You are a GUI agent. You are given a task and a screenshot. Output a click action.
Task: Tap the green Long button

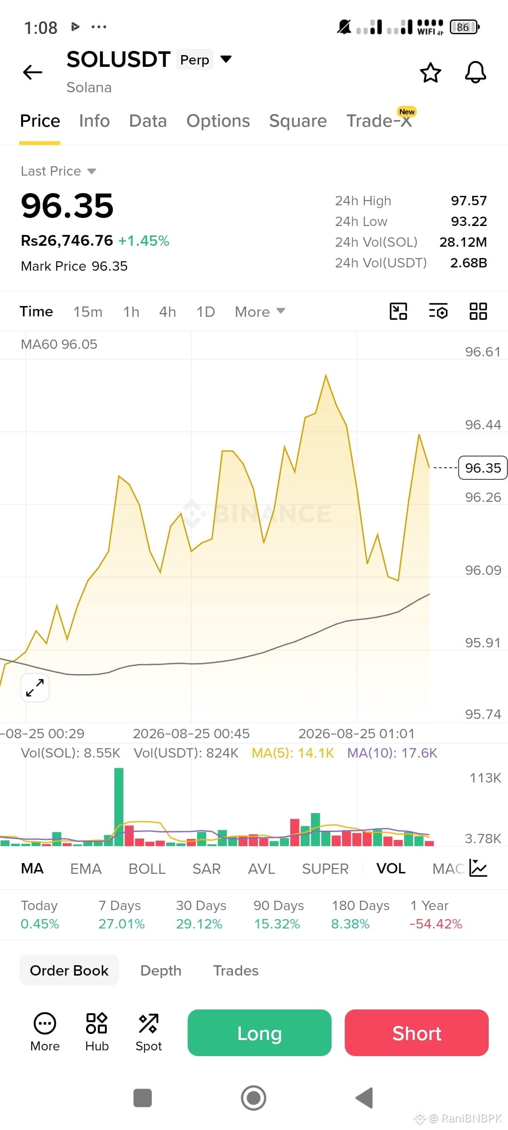tap(260, 1033)
